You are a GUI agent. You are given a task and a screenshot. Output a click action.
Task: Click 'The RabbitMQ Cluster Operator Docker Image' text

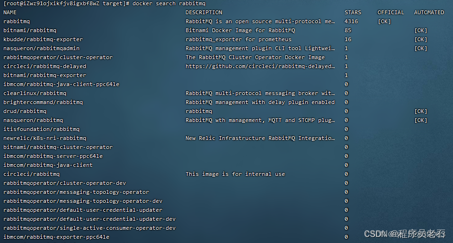pos(255,57)
